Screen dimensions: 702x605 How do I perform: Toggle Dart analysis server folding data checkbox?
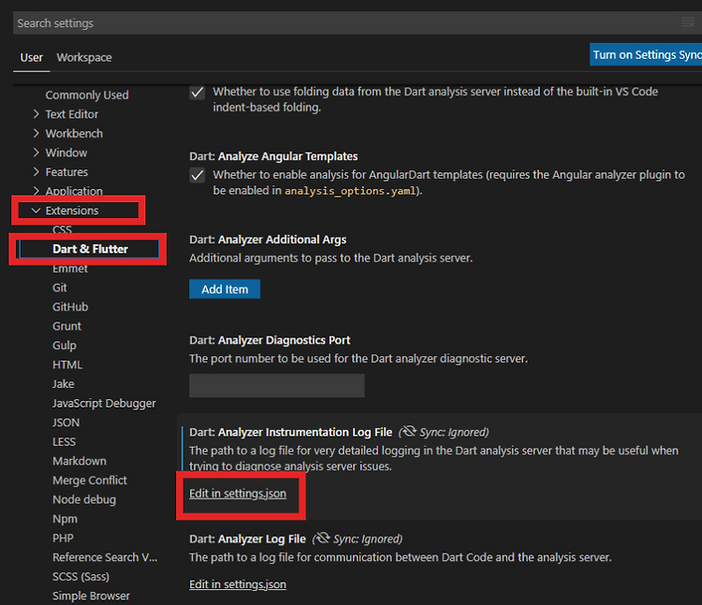(197, 93)
